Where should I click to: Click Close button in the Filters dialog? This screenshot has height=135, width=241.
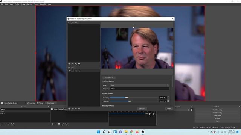tap(169, 108)
